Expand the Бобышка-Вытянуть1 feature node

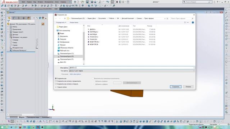(x=8, y=50)
